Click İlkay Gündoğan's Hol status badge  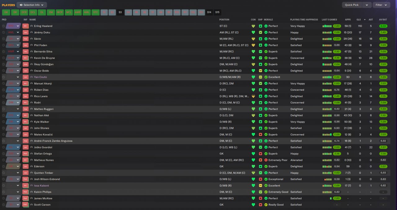coord(25,64)
